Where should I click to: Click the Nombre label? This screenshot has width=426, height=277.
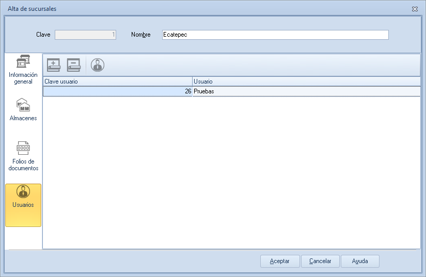(141, 35)
